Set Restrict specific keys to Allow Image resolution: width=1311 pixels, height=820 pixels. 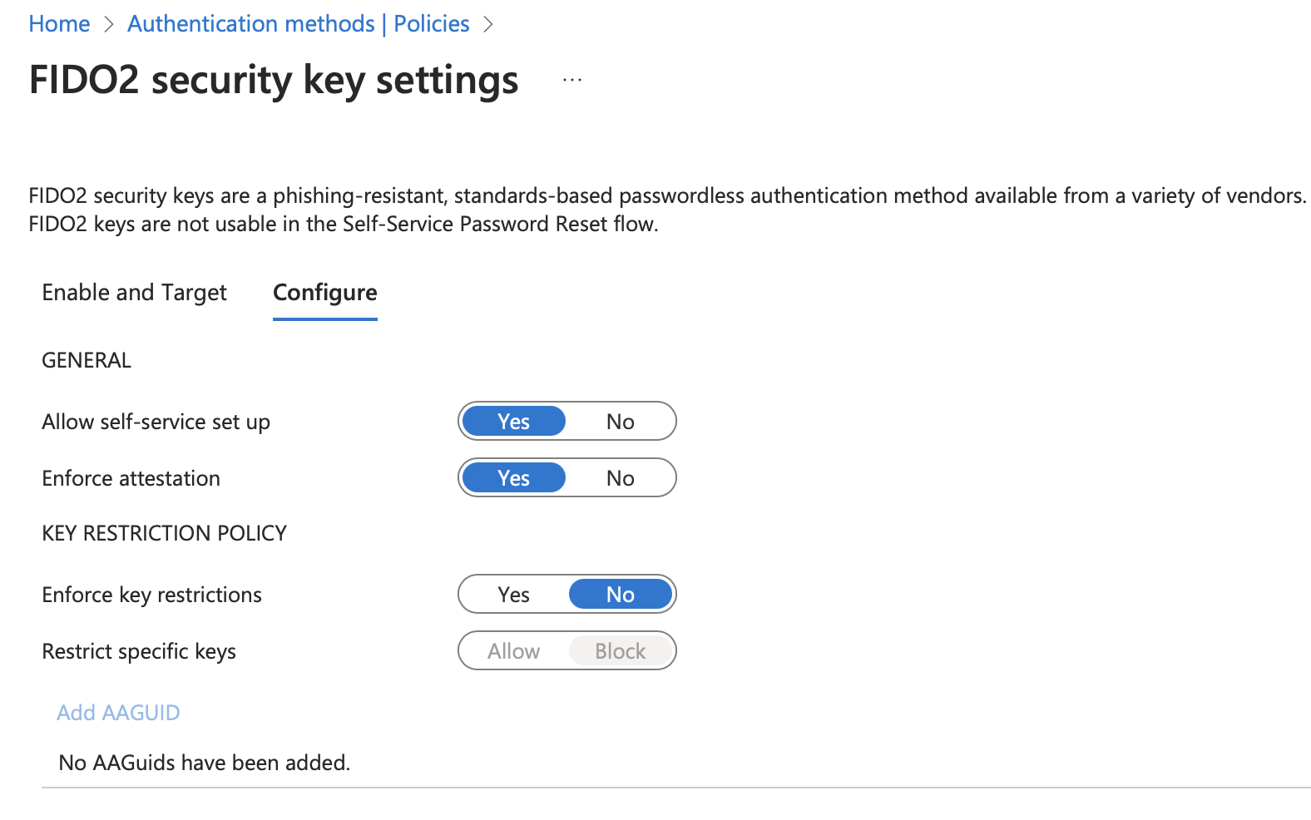click(x=513, y=650)
